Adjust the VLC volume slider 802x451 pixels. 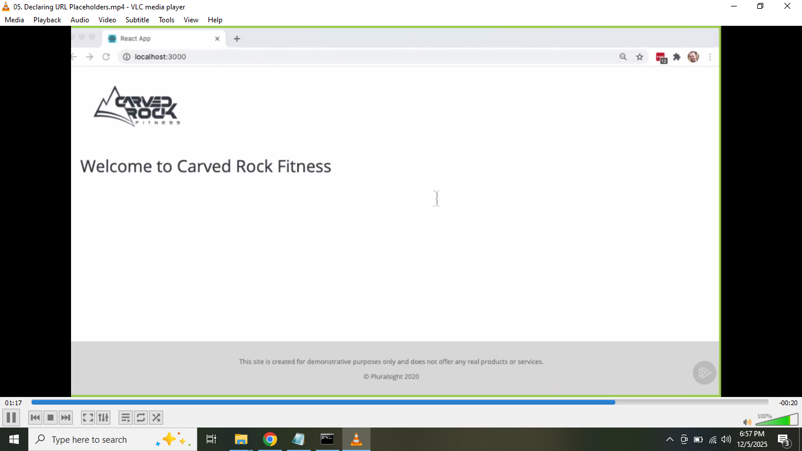776,419
